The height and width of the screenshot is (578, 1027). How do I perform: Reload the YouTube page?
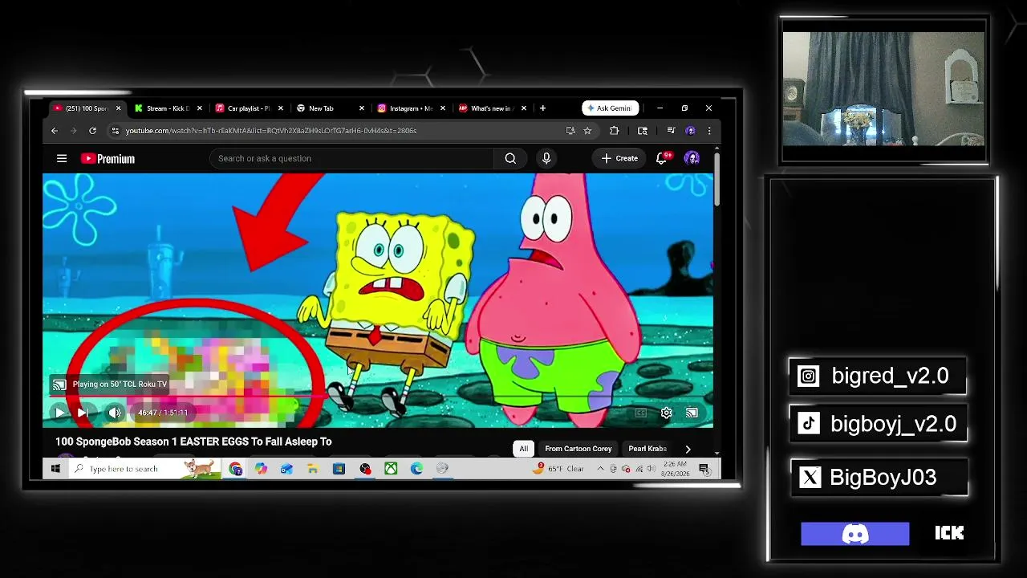click(92, 131)
